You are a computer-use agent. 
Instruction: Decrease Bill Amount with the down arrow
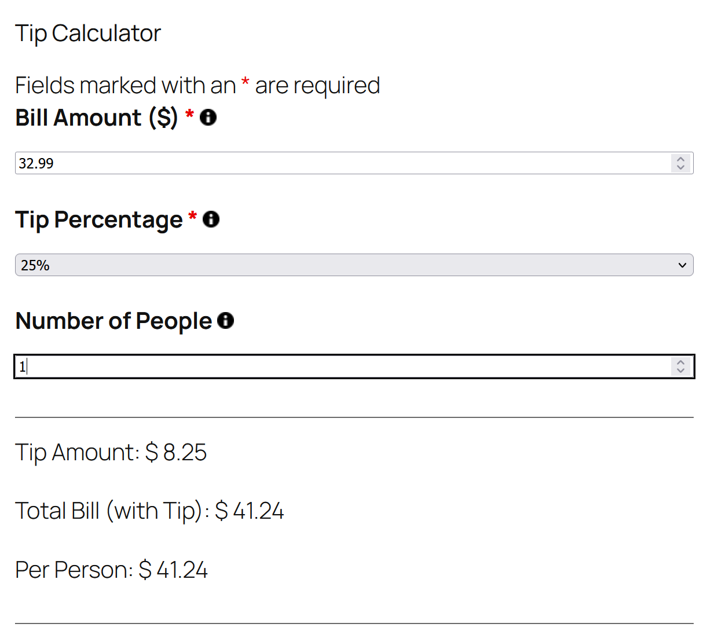coord(680,167)
